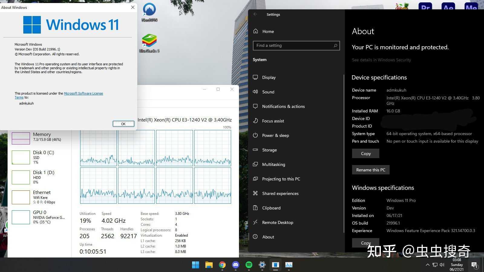Click the 4.02 GHz speed value
This screenshot has width=484, height=272.
coord(113,221)
